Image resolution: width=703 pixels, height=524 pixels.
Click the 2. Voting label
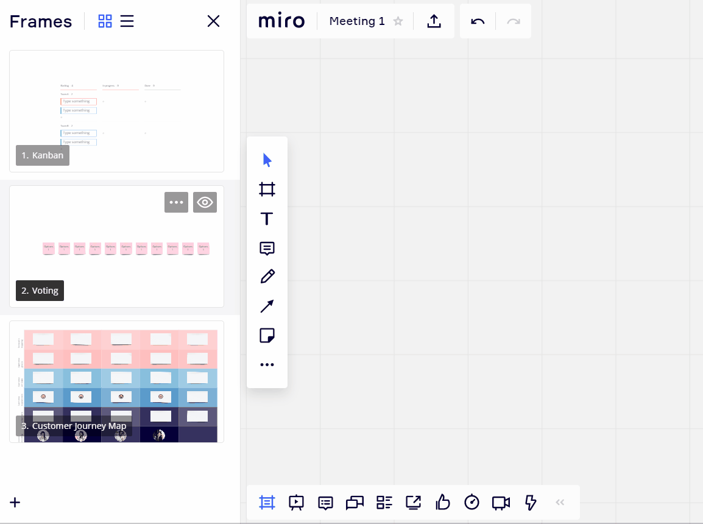[40, 291]
